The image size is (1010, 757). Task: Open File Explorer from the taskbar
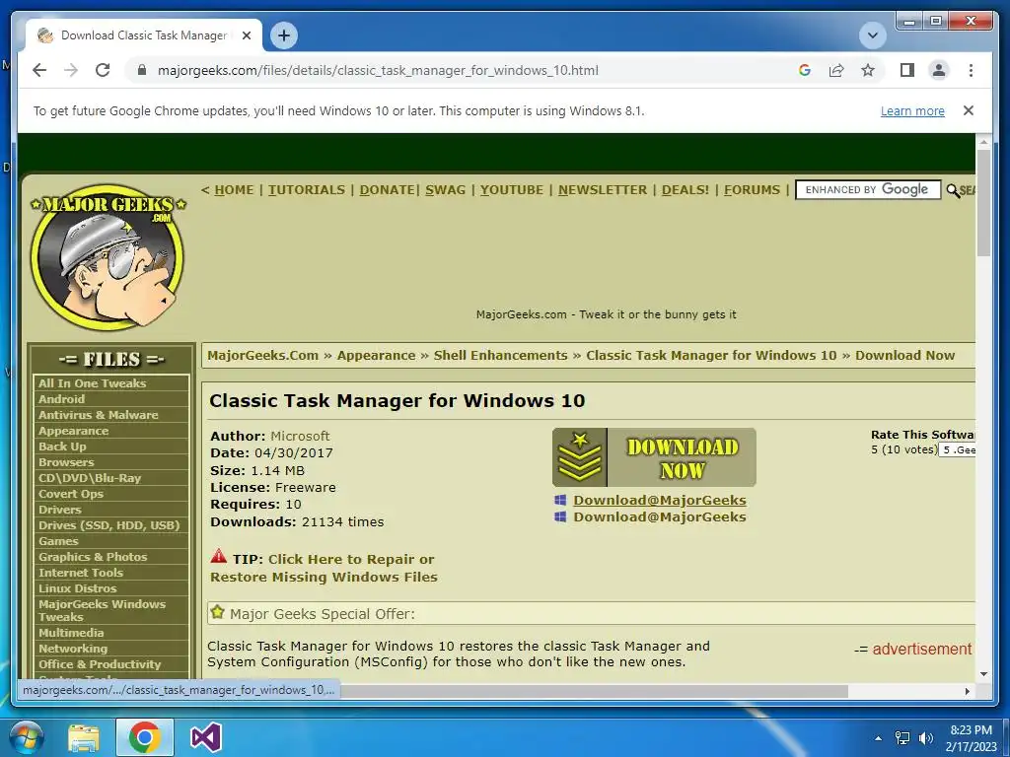point(84,737)
